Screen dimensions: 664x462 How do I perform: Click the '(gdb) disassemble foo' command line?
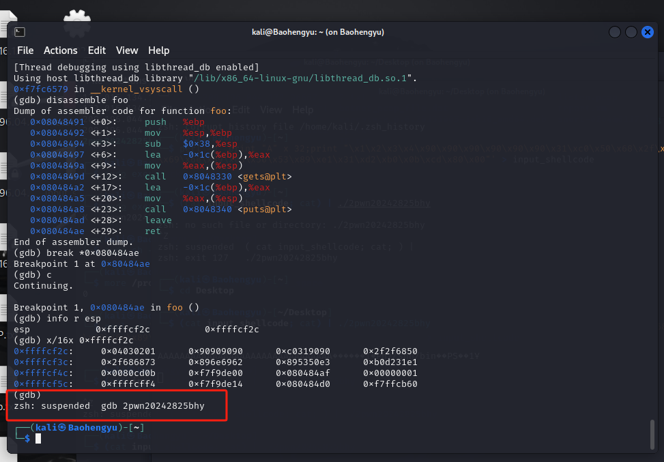[71, 100]
